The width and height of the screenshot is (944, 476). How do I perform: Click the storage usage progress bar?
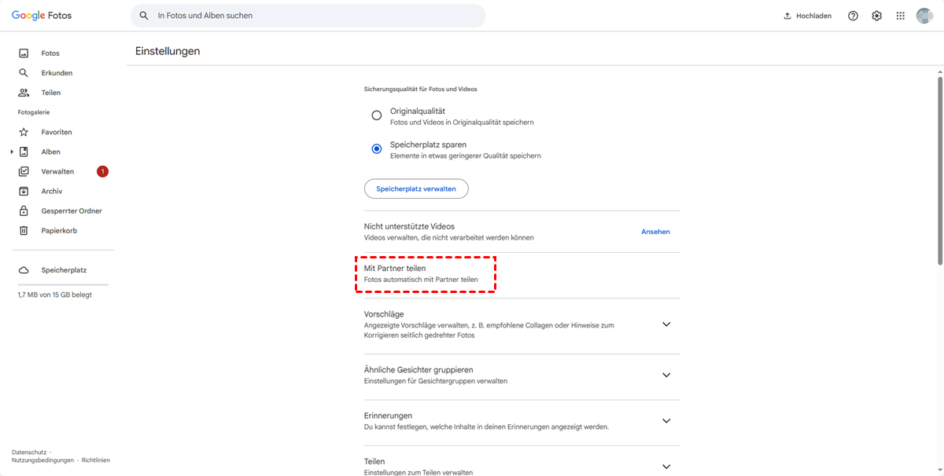63,284
